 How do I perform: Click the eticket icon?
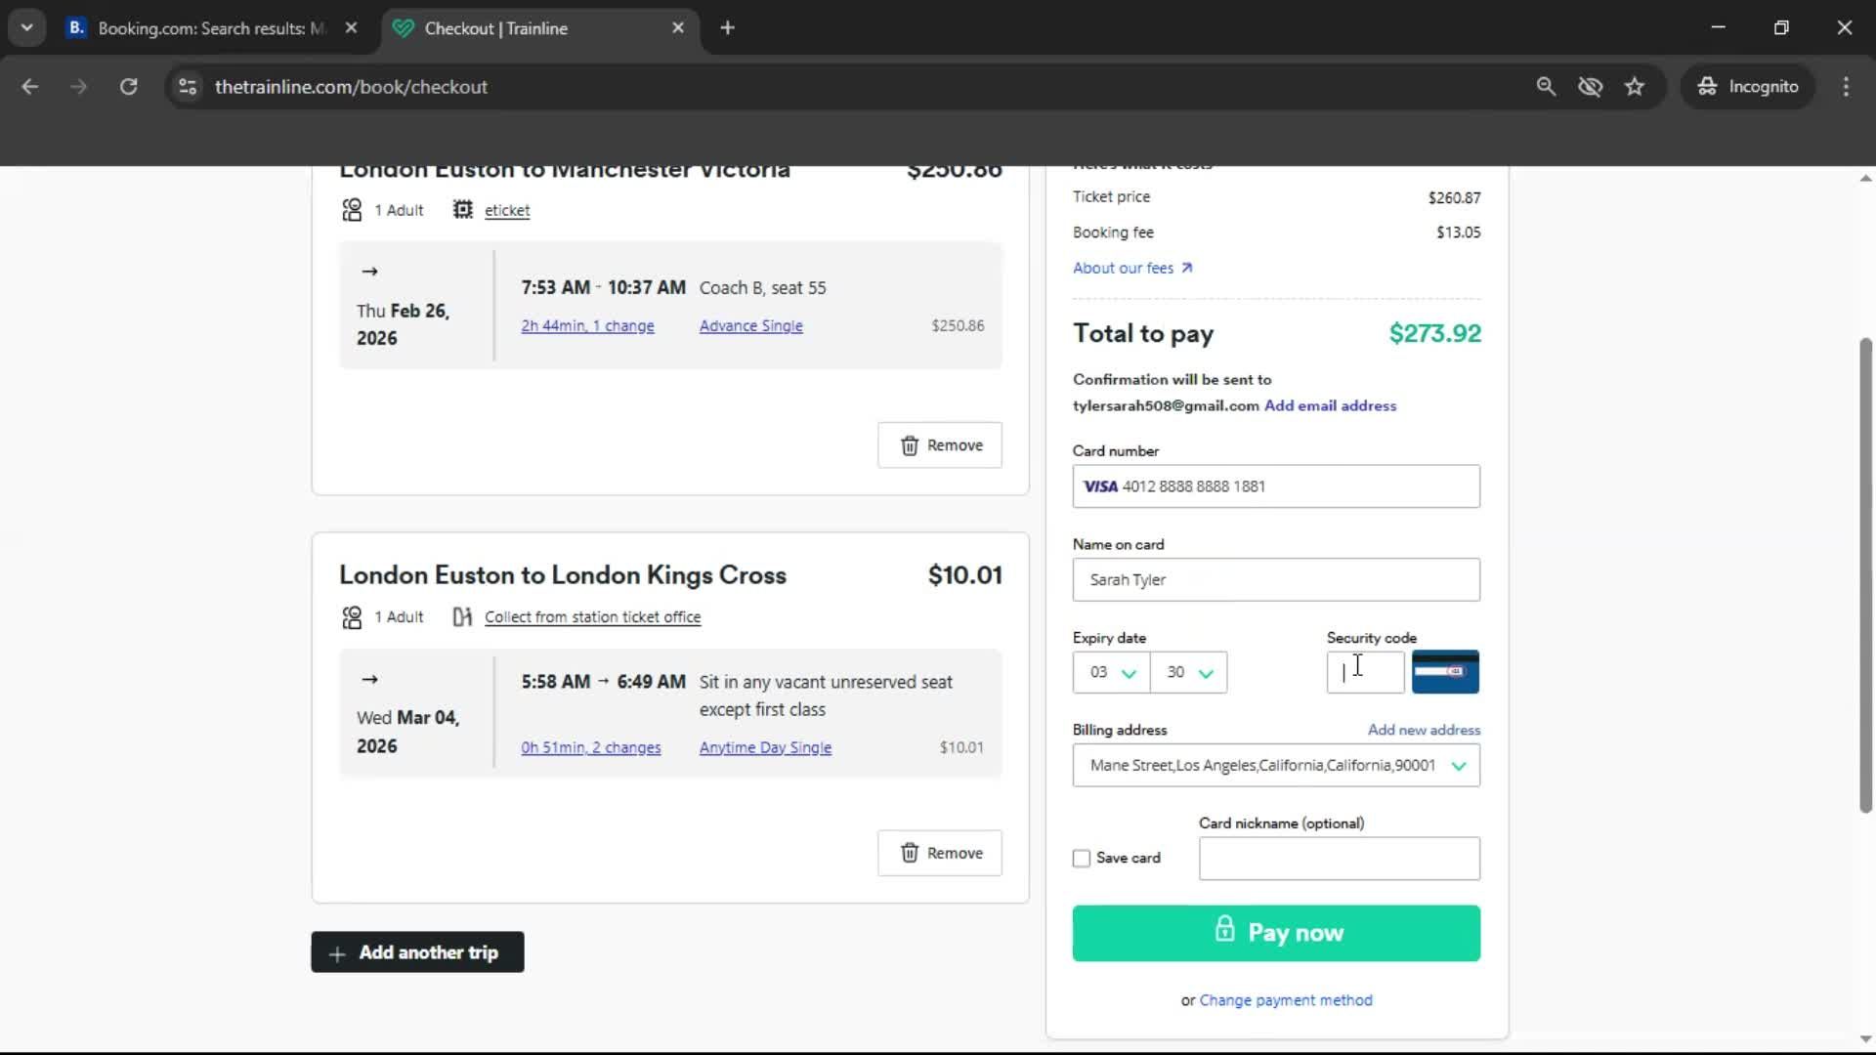(462, 209)
